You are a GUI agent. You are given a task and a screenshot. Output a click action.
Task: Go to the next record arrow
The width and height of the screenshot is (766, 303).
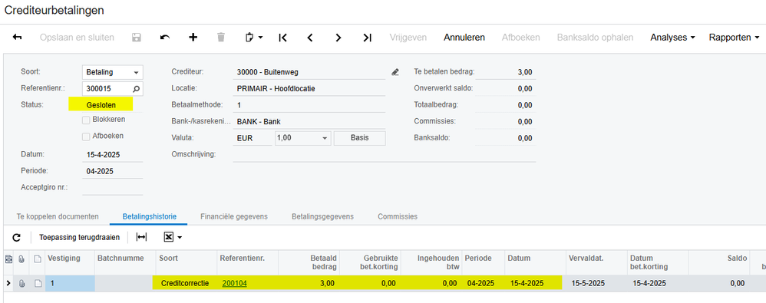pyautogui.click(x=338, y=38)
